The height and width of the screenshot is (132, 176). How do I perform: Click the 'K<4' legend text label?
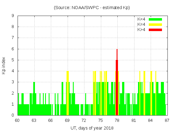pos(141,19)
